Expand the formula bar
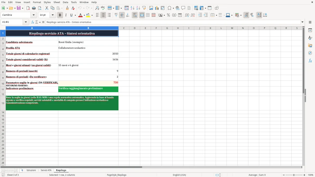315x177 pixels. (x=302, y=22)
